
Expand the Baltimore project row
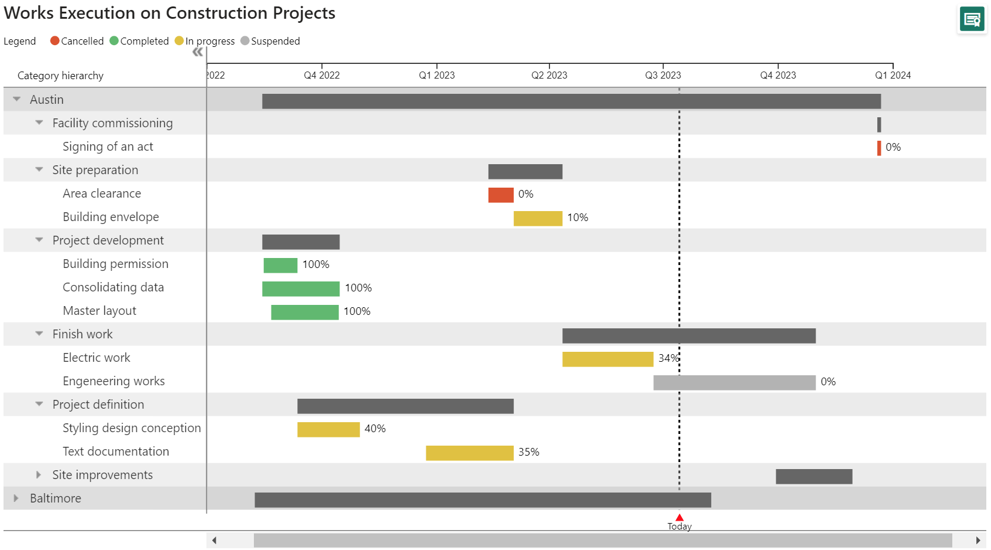click(16, 498)
